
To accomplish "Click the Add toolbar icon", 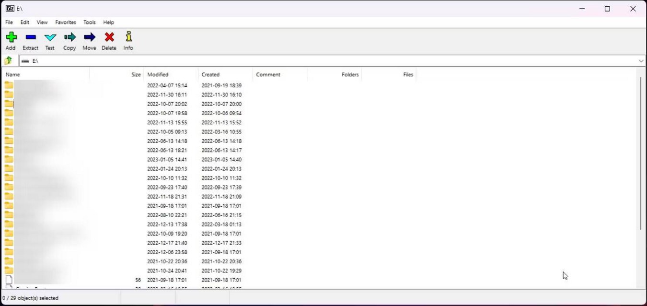I will (11, 41).
